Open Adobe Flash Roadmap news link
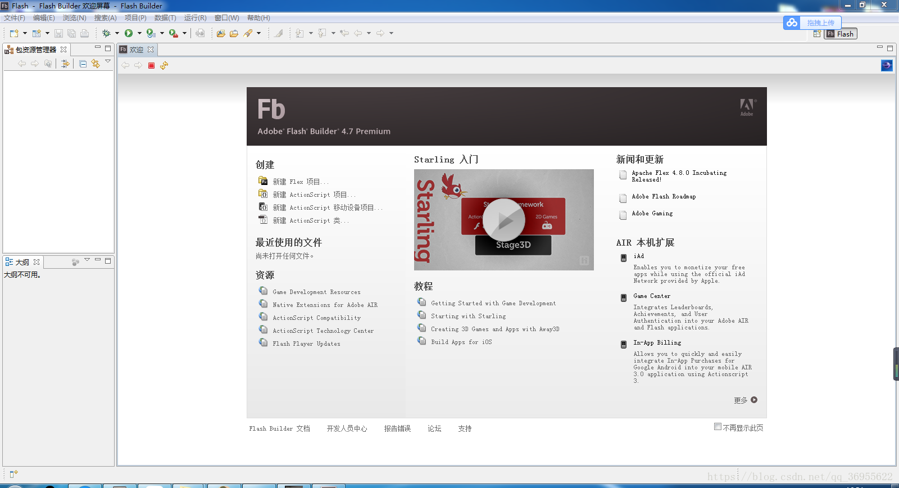 click(664, 197)
